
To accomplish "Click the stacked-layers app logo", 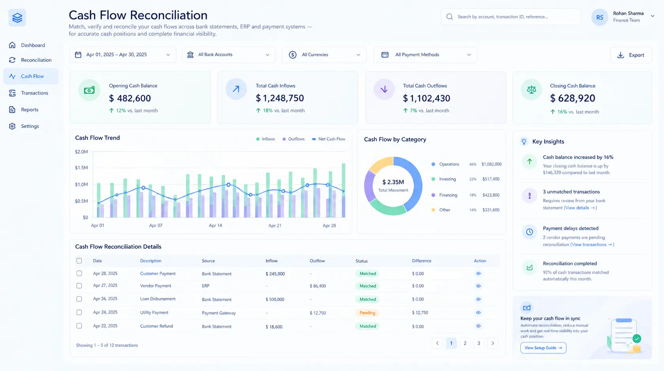I will pos(17,18).
